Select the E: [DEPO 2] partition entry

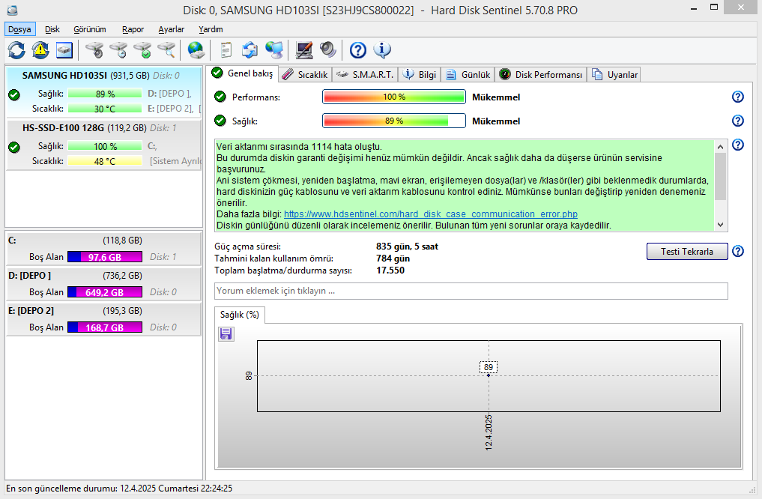[x=104, y=318]
